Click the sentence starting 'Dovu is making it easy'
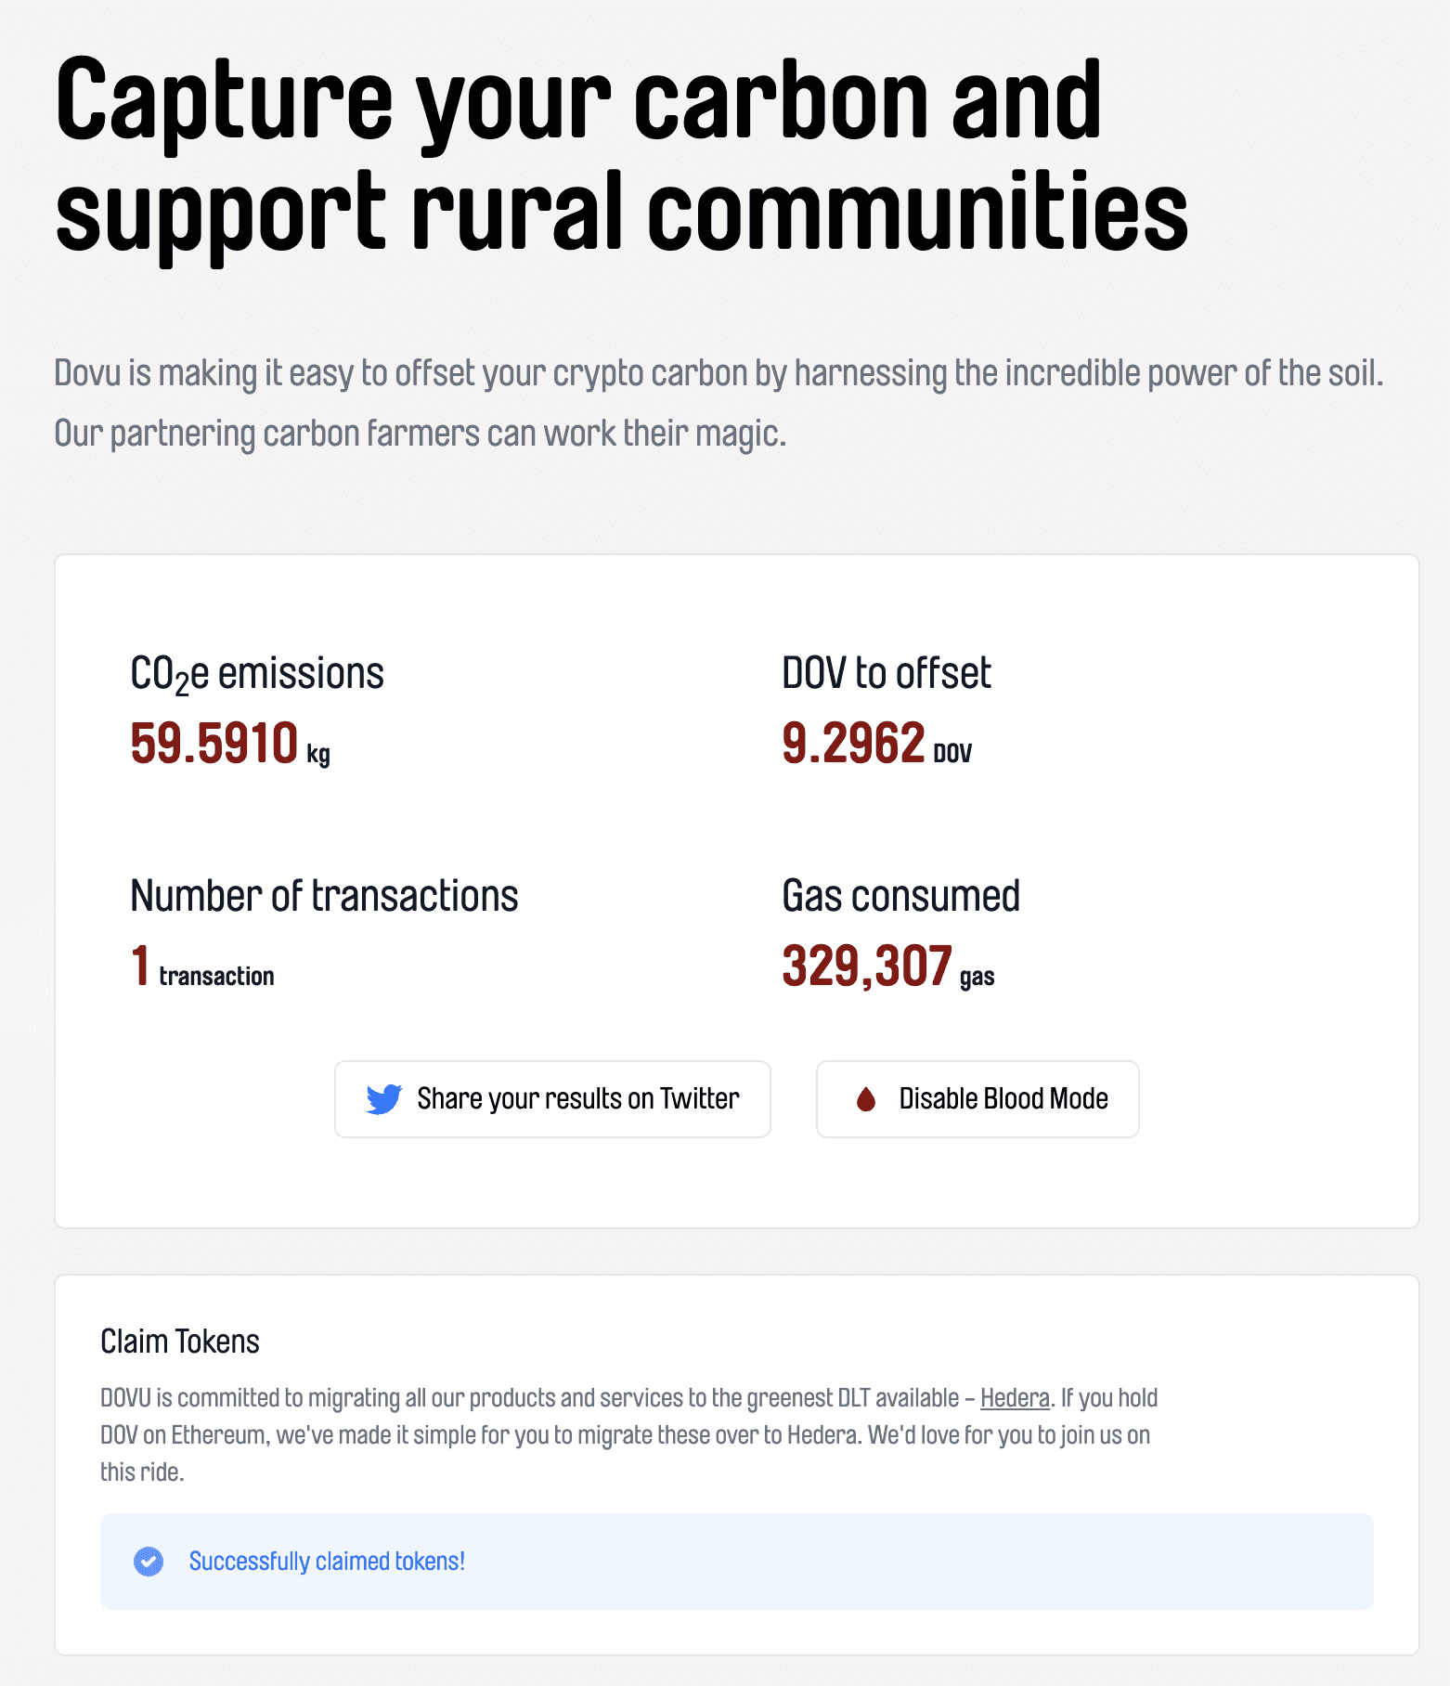 coord(718,373)
